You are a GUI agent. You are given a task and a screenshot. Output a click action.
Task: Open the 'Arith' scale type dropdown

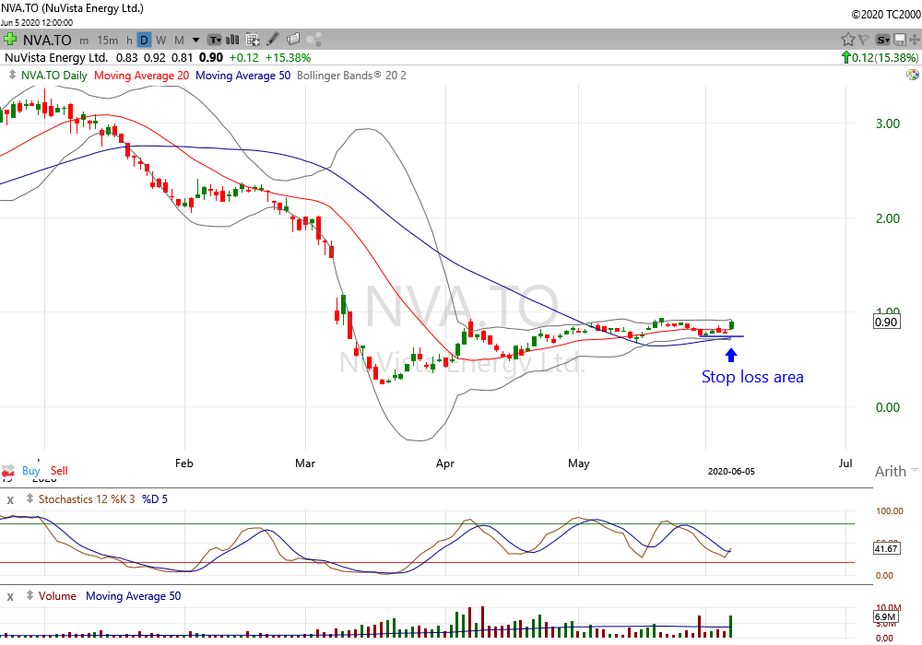[895, 471]
